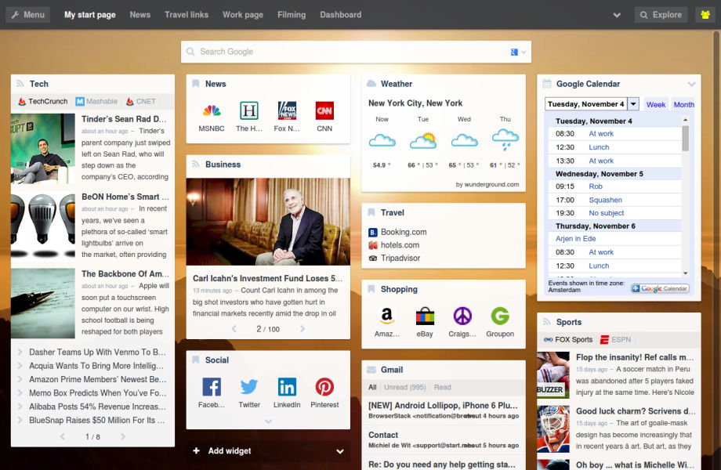721x470 pixels.
Task: Go to next Business article
Action: coord(302,329)
